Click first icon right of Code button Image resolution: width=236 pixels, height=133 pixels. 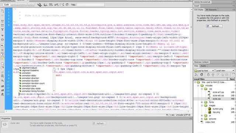point(39,5)
